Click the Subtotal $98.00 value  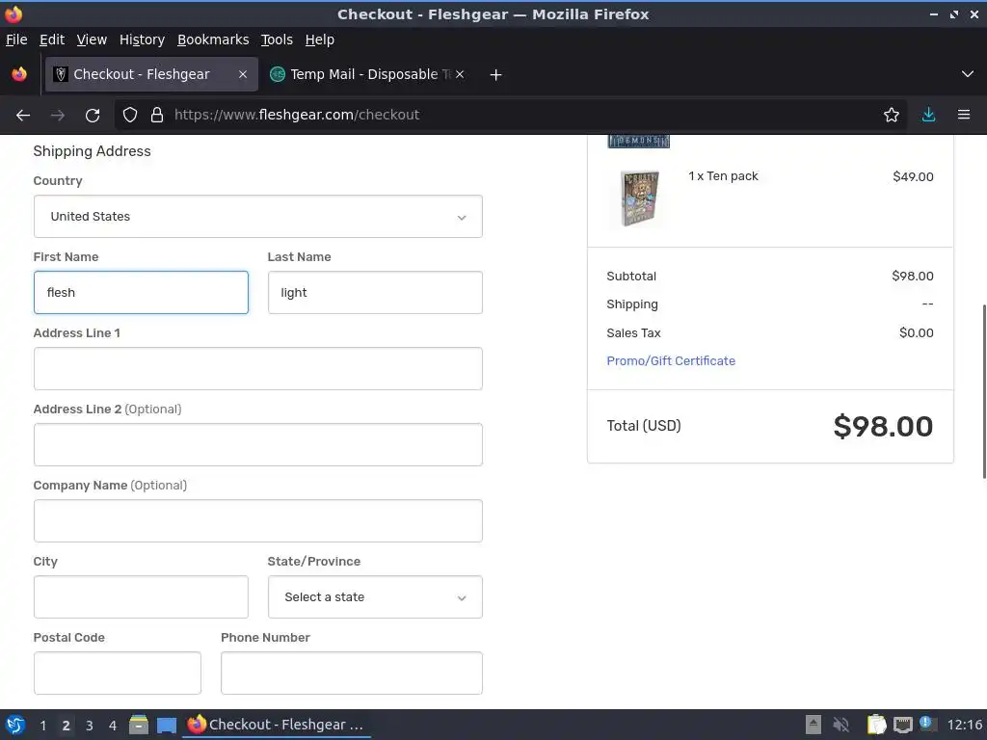(912, 277)
